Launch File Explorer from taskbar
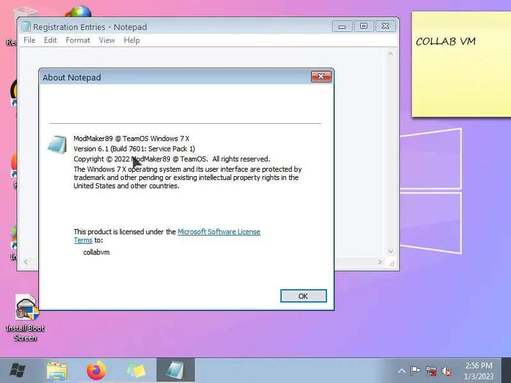This screenshot has height=383, width=511. click(57, 371)
